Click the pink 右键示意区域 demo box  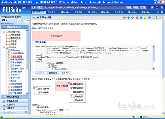56,36
